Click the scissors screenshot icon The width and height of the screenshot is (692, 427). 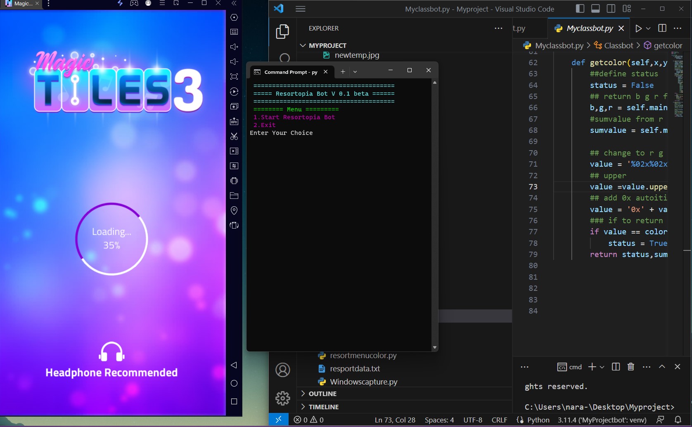coord(234,136)
